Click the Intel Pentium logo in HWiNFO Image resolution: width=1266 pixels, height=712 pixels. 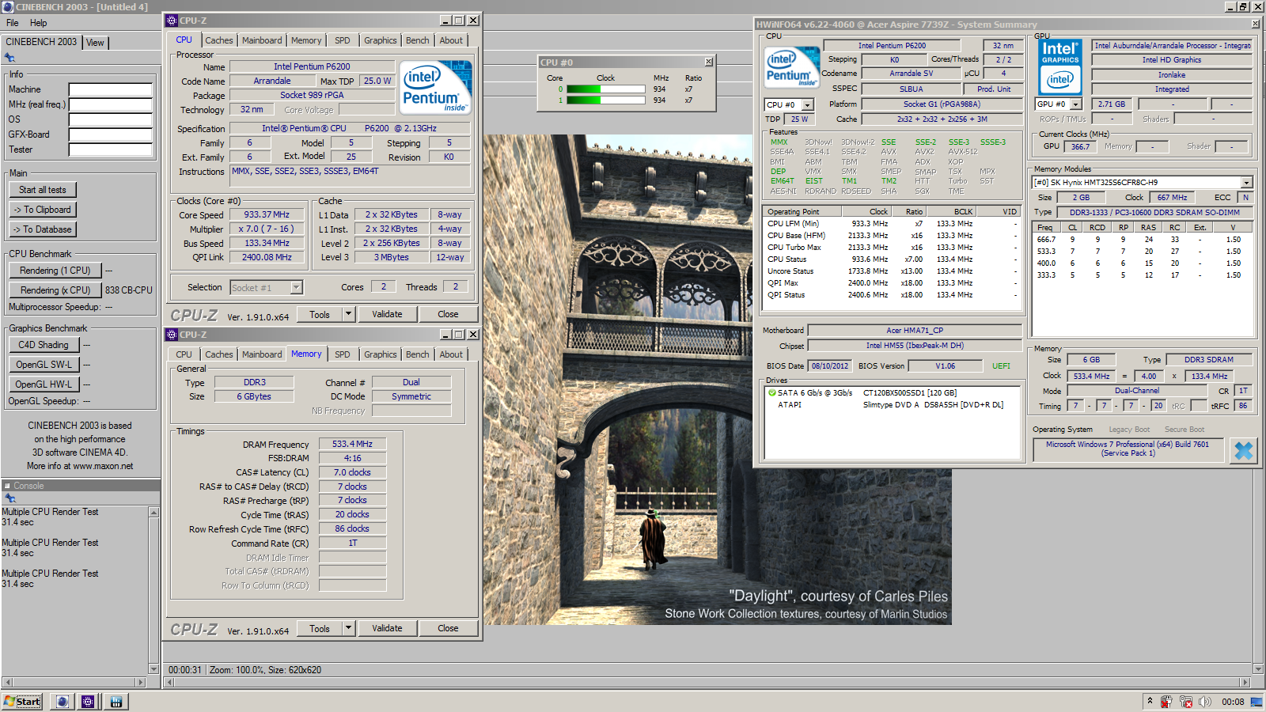point(791,67)
